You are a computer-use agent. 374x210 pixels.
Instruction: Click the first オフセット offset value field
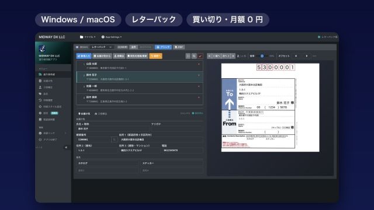(x=296, y=56)
